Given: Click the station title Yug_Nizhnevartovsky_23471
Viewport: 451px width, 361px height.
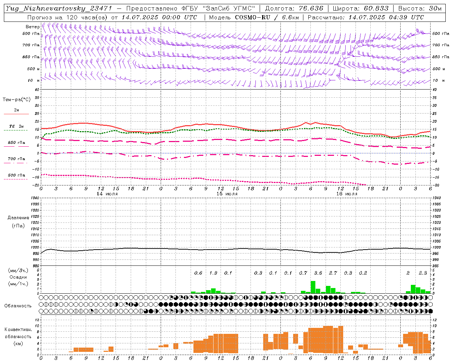Looking at the screenshot, I should (58, 8).
